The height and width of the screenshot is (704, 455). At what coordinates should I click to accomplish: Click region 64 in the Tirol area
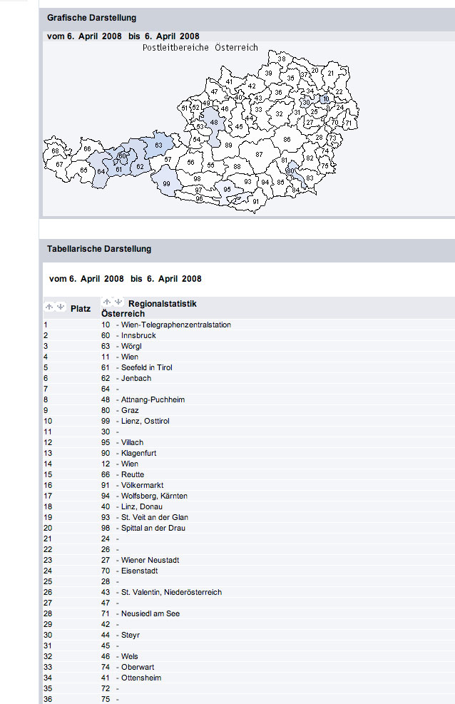101,171
